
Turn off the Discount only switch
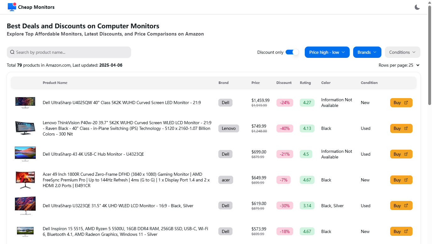(x=292, y=52)
